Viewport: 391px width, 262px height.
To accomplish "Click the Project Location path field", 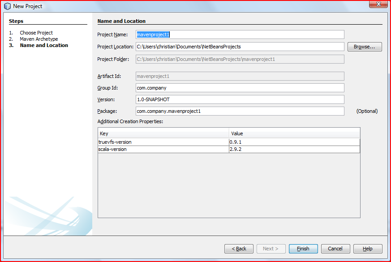I will coord(240,47).
